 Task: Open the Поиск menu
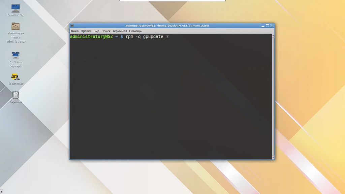(106, 31)
